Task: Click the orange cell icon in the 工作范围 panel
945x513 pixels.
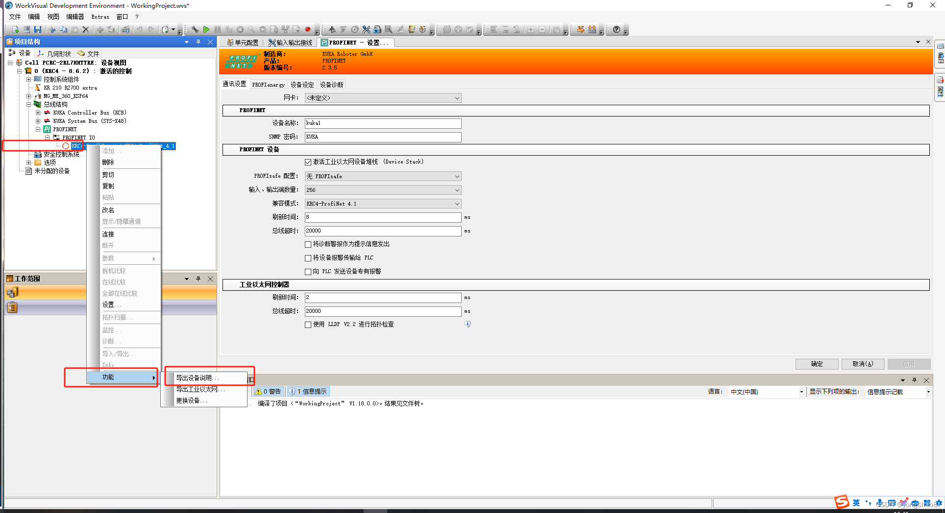Action: [x=12, y=293]
